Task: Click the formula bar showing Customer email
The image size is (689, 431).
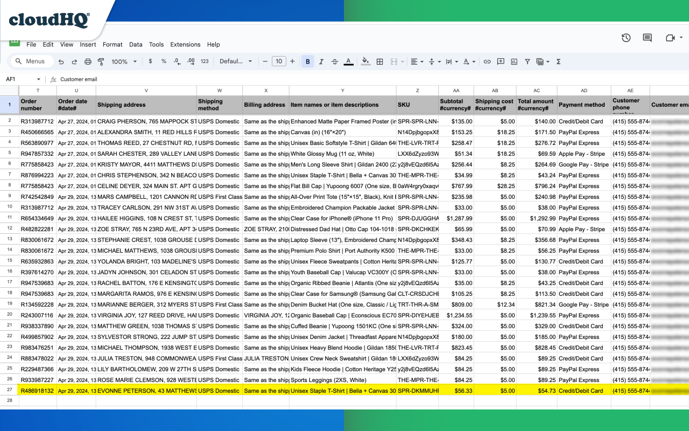Action: click(x=108, y=79)
